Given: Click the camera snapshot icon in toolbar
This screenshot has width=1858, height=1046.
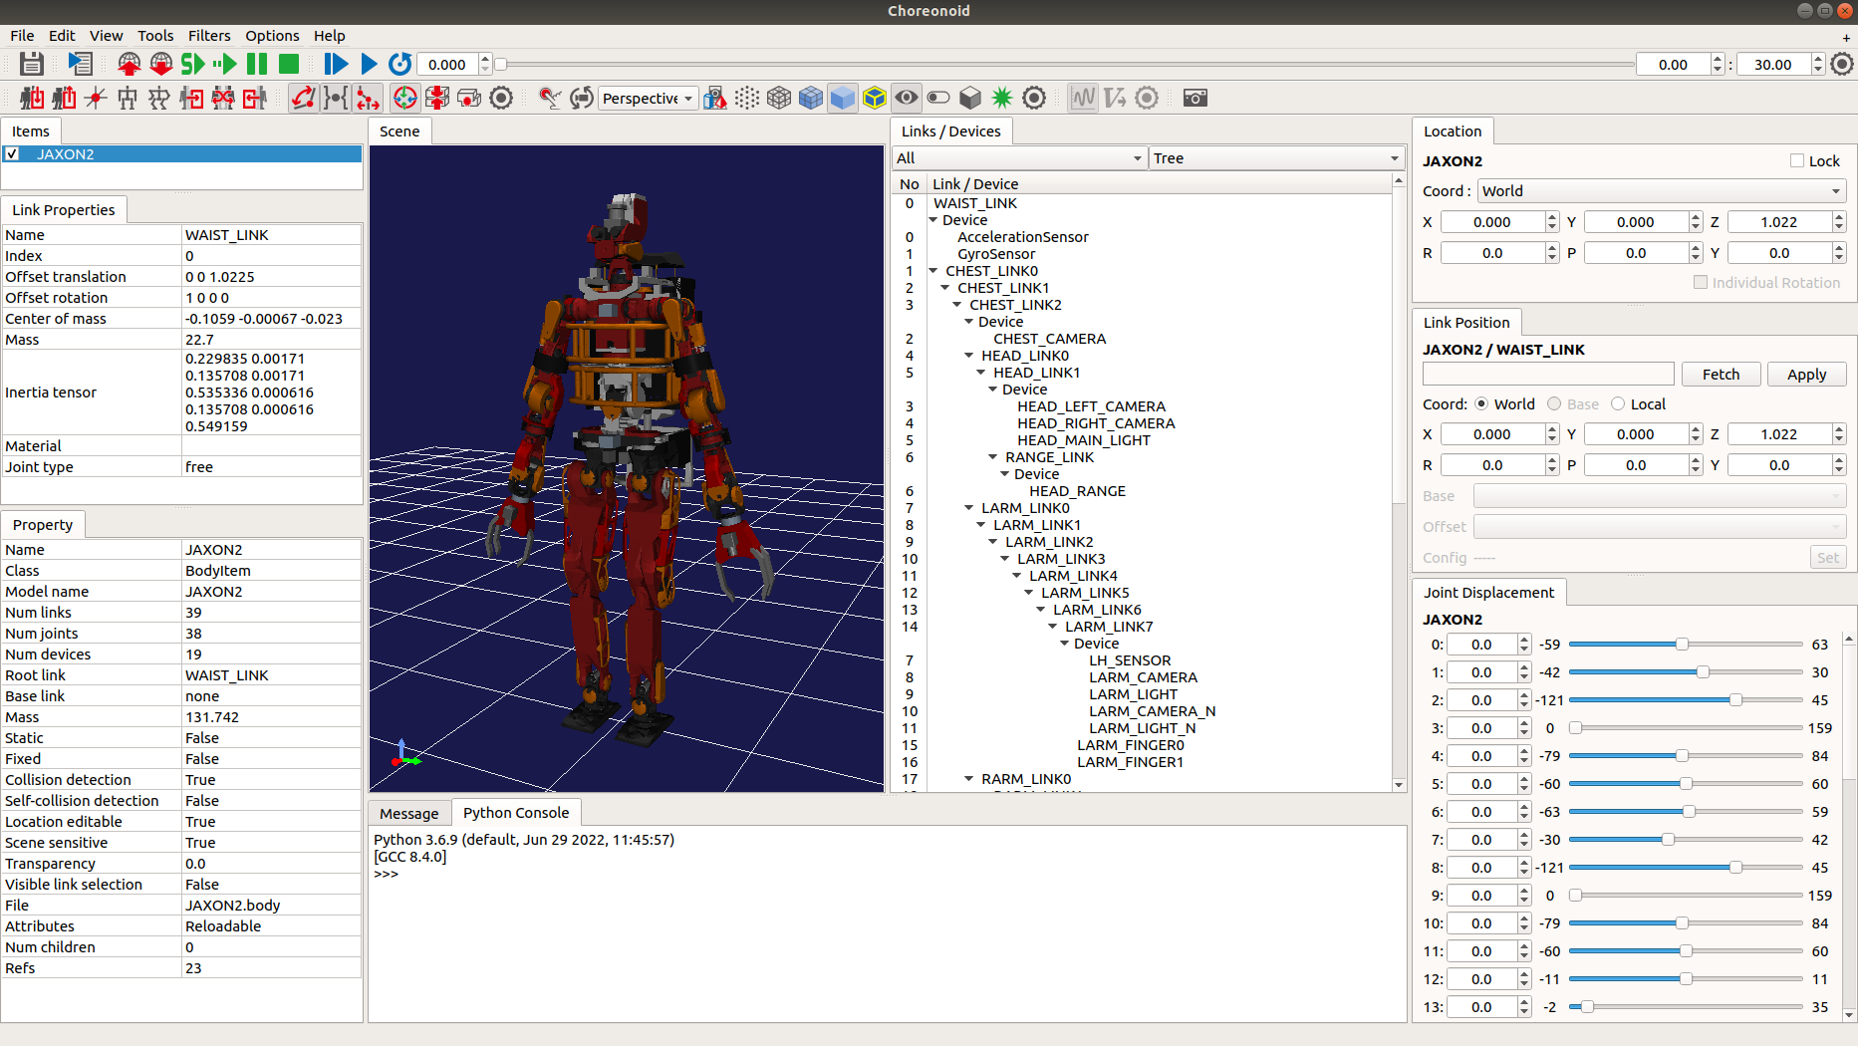Looking at the screenshot, I should point(1194,98).
